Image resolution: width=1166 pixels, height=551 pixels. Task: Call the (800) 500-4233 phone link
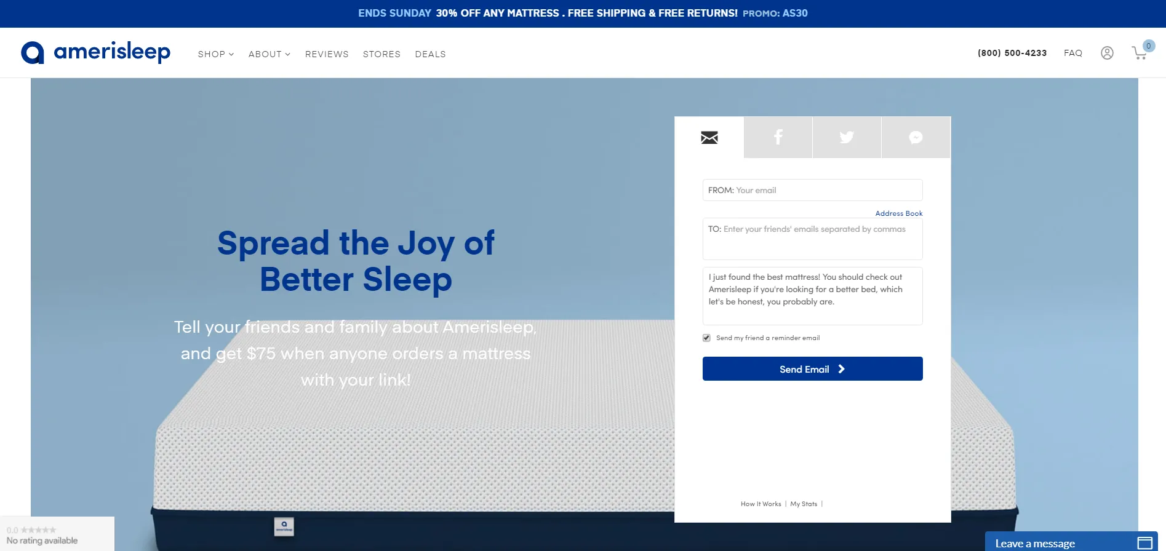pos(1012,53)
